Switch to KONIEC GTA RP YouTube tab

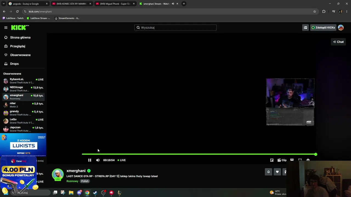click(x=71, y=4)
